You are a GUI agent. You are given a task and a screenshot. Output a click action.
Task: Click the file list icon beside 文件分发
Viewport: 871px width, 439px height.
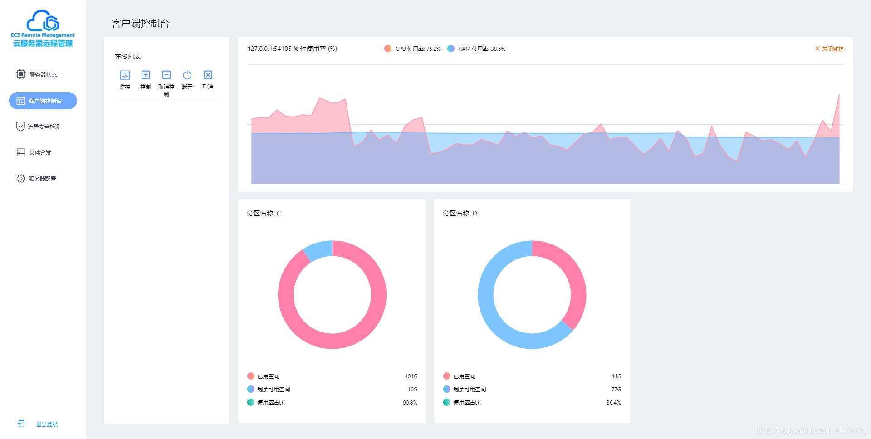click(x=21, y=152)
